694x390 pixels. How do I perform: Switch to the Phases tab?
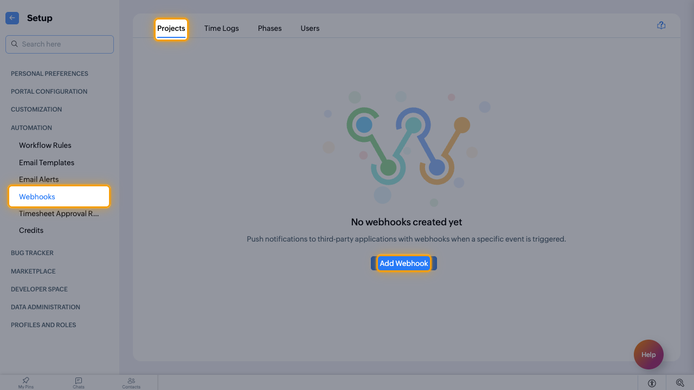point(270,29)
